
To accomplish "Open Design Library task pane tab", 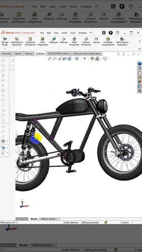I will [140, 68].
